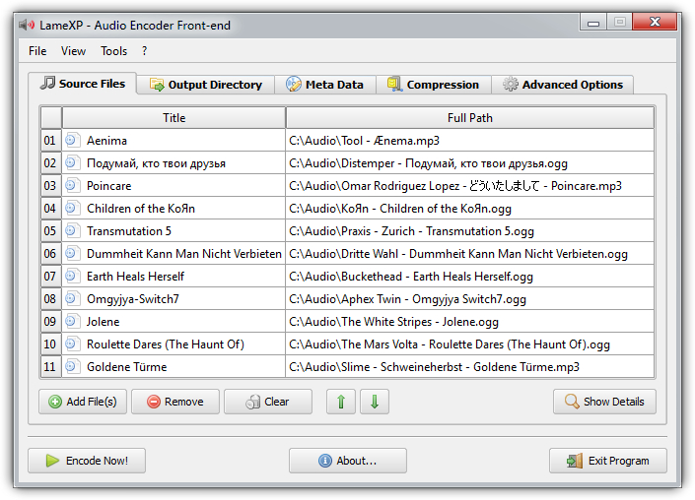
Task: Go to the Advanced Options tab
Action: click(x=562, y=85)
